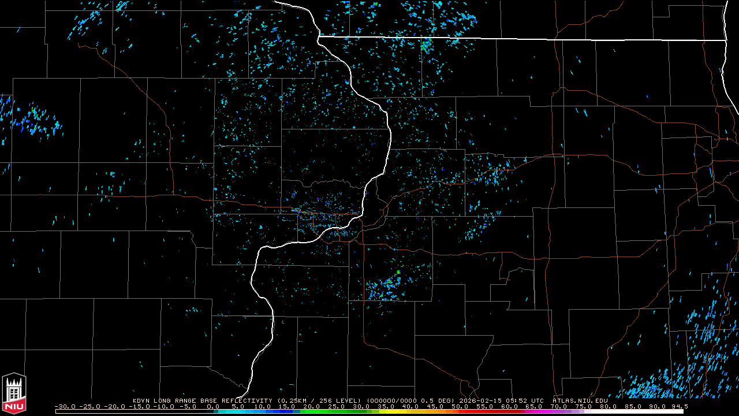
Task: Click the green segment of the reflectivity color bar
Action: pos(323,411)
